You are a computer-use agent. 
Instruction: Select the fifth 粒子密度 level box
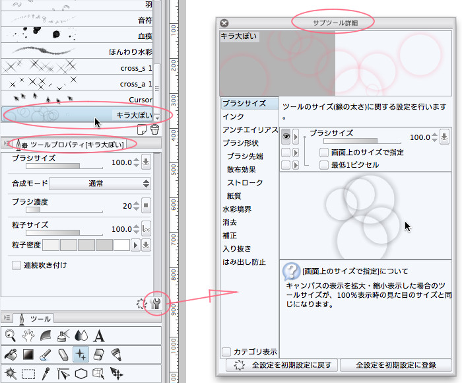tap(121, 245)
